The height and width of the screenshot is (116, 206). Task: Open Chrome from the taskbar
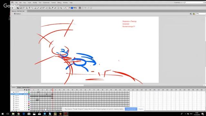click(18, 114)
